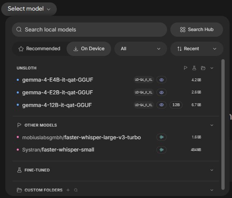The image size is (232, 198).
Task: Click the 6.7GB size for gemma-4-12B
Action: click(196, 105)
